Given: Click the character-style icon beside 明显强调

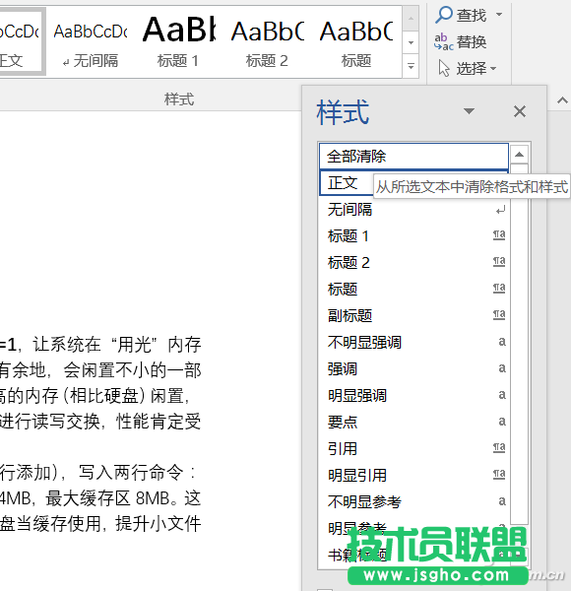Looking at the screenshot, I should point(502,395).
